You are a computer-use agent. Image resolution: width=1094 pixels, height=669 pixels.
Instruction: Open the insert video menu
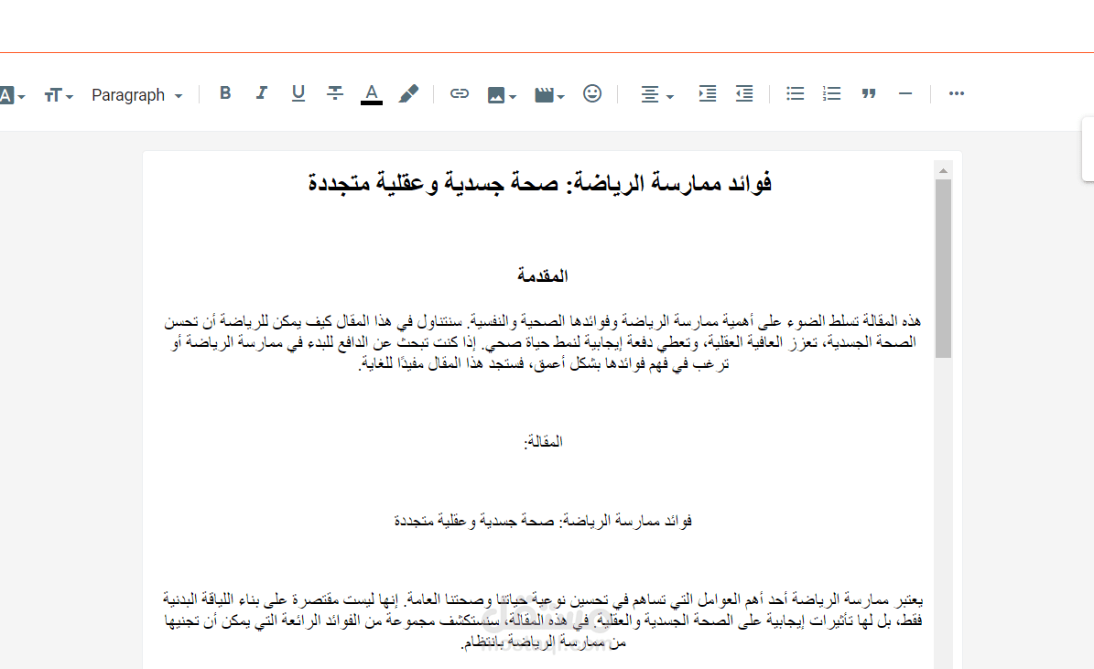coord(549,95)
